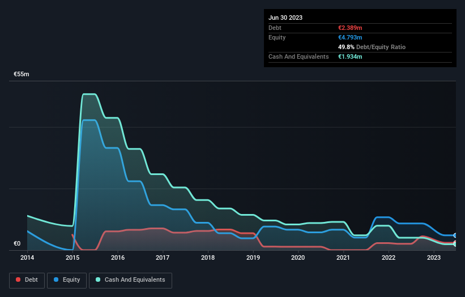This screenshot has height=297, width=465.
Task: Select the 2019 x-axis label
Action: tap(253, 257)
